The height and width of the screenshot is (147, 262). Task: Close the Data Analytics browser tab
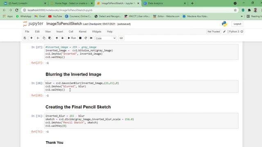point(185,3)
